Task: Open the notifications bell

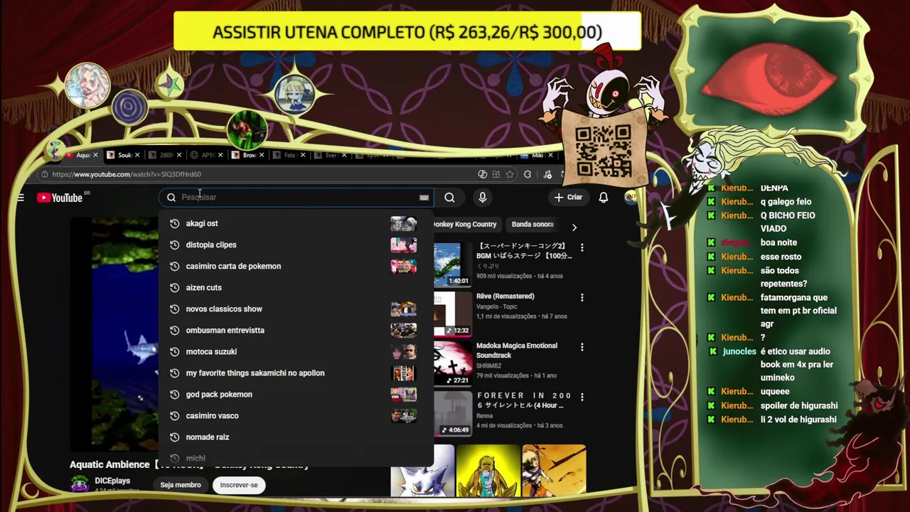Action: click(x=603, y=198)
